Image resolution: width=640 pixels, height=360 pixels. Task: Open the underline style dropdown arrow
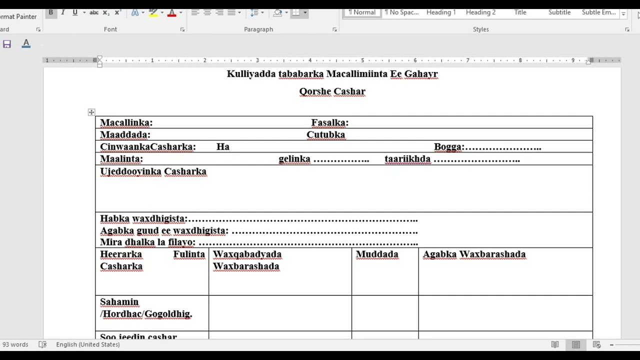tap(84, 12)
